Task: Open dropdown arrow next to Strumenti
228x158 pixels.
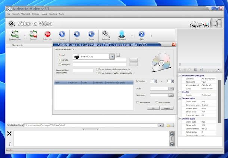Action: pos(132,36)
